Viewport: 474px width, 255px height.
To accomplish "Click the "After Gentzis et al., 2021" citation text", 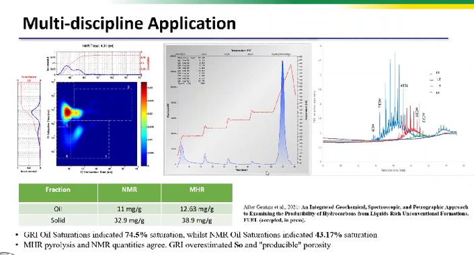I will [356, 213].
